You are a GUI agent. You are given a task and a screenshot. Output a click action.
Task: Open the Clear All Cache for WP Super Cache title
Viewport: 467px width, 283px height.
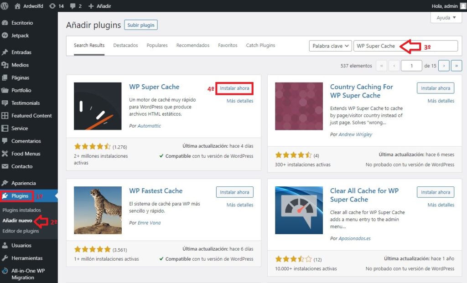point(364,195)
